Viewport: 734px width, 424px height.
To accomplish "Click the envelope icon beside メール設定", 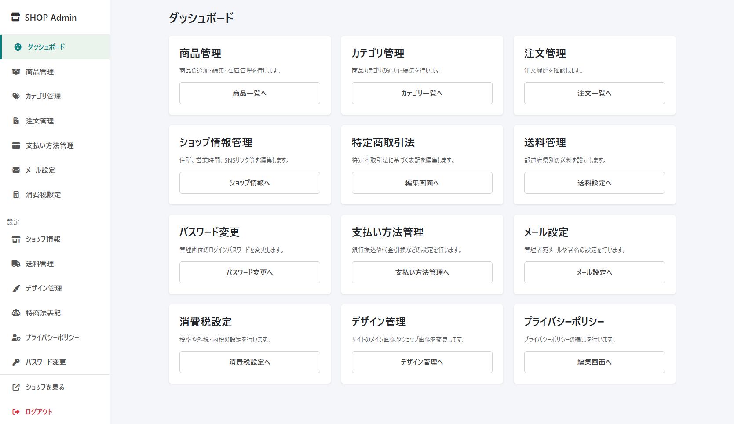I will coord(16,170).
